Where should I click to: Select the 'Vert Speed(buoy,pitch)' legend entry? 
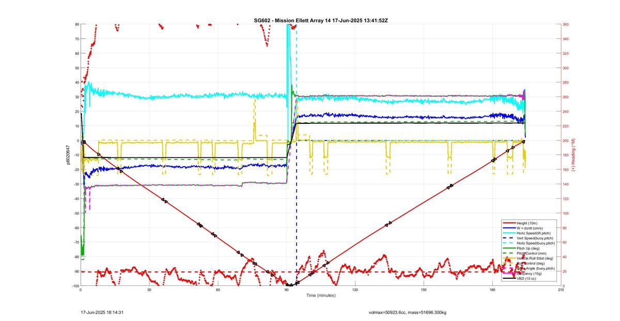(x=535, y=238)
